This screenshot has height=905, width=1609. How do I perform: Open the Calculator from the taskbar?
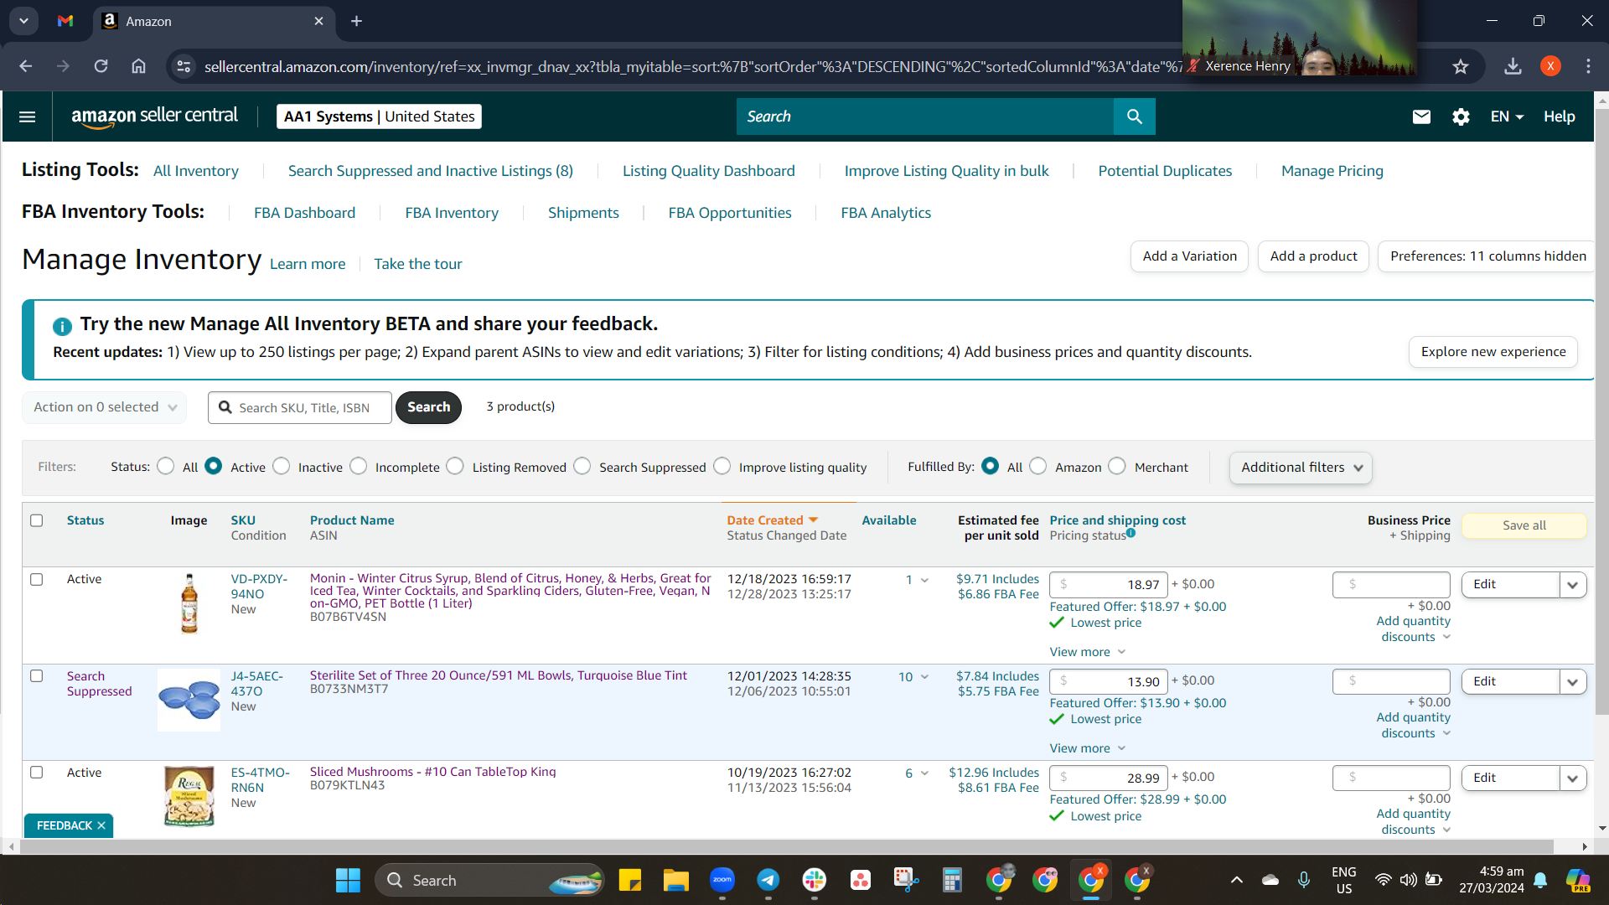click(952, 880)
